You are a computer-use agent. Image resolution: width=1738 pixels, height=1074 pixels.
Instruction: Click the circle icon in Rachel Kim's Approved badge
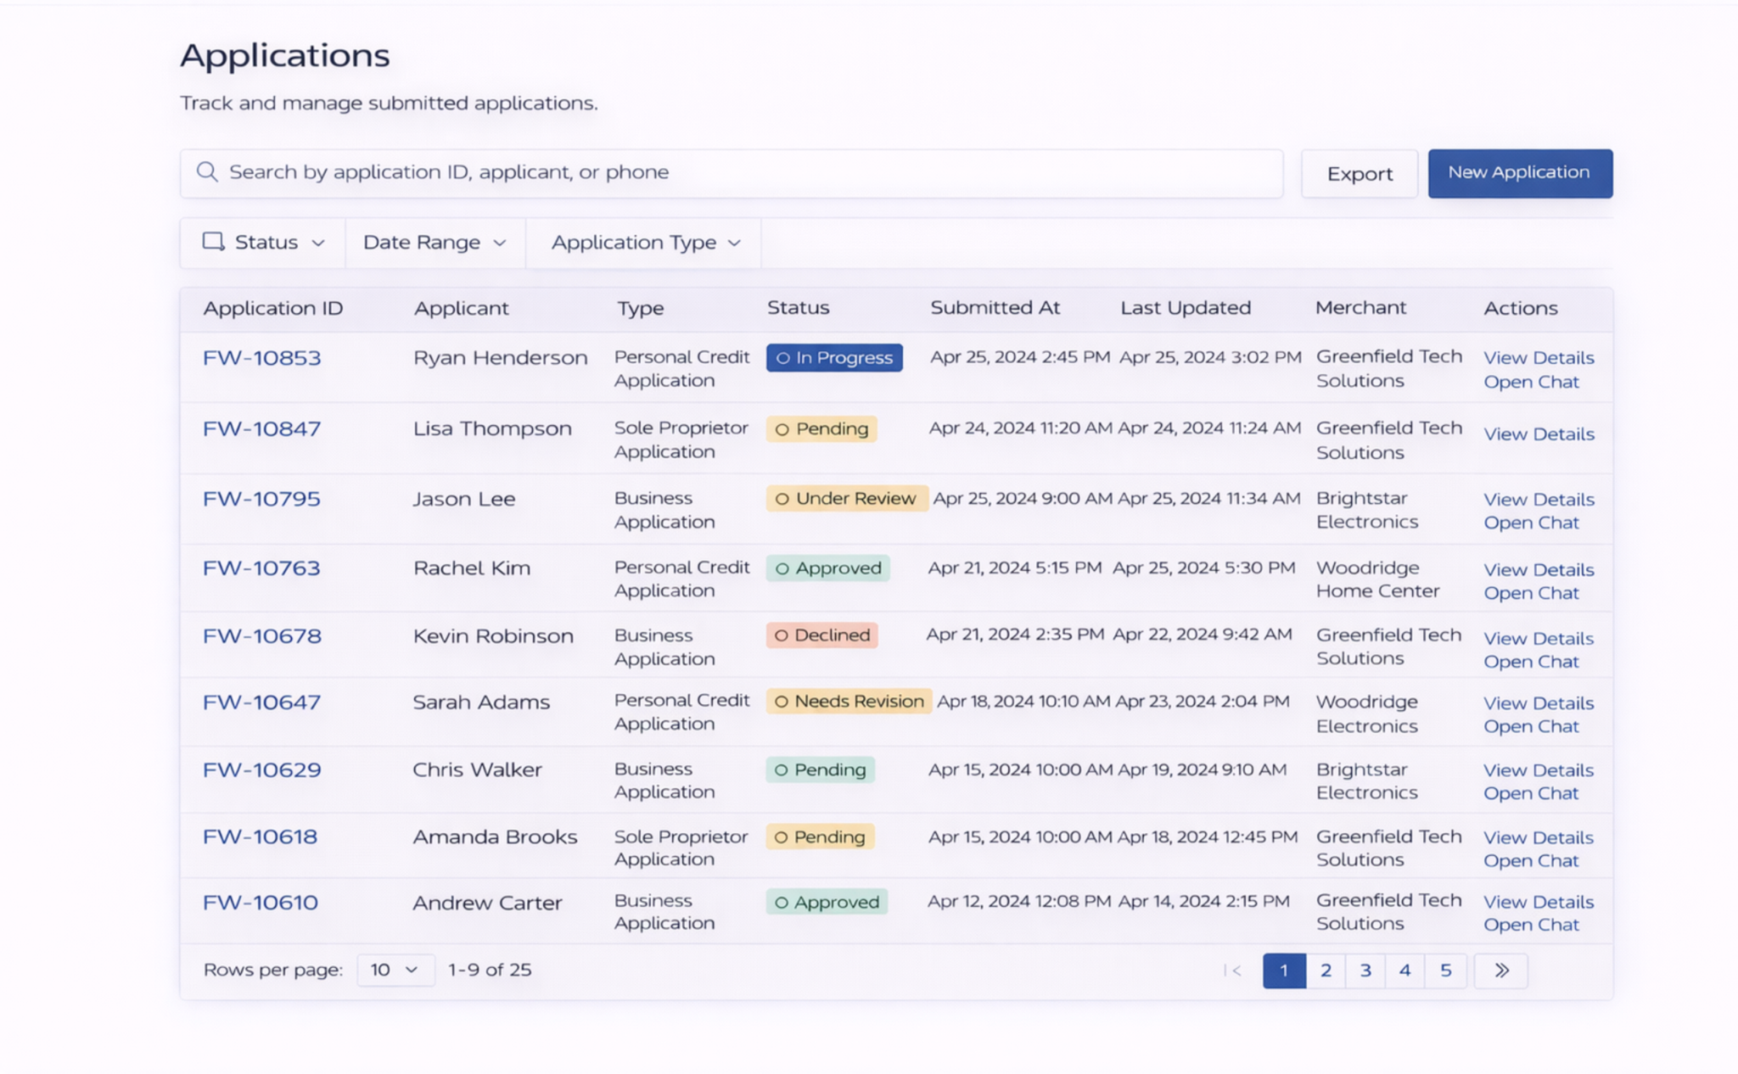point(782,568)
